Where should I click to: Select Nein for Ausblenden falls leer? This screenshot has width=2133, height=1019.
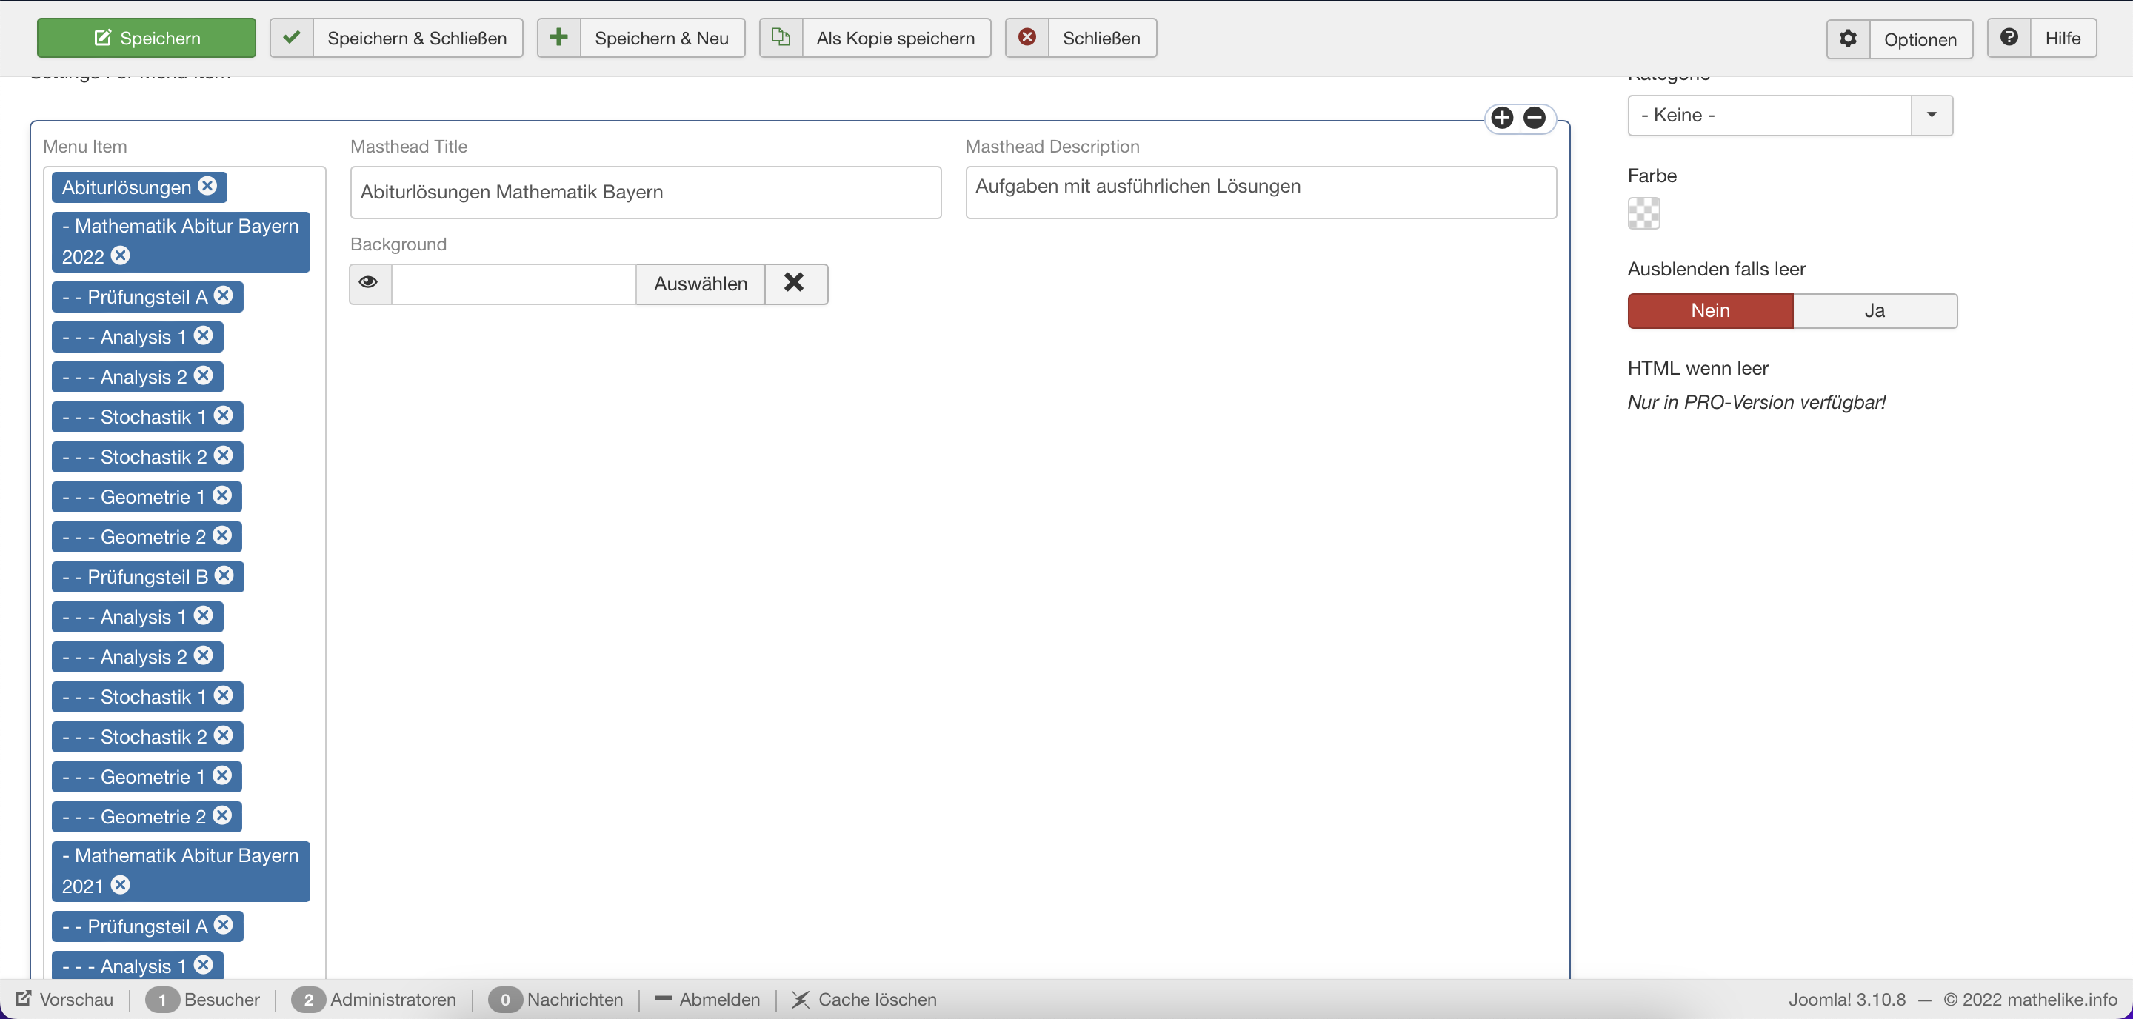1710,310
